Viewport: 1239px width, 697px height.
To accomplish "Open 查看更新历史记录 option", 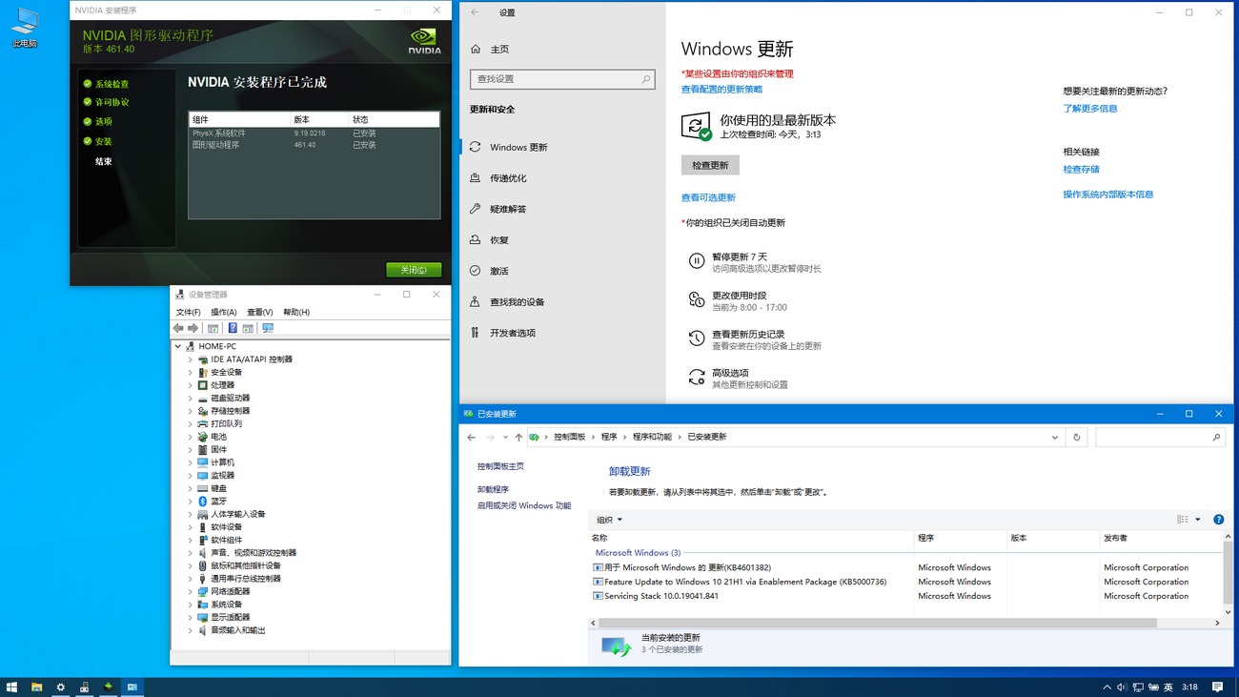I will point(755,339).
